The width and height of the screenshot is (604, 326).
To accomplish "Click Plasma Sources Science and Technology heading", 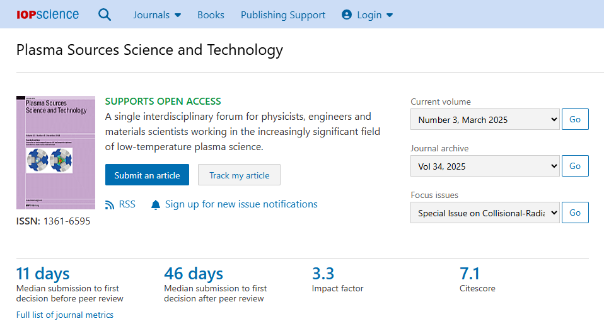I will [x=149, y=50].
